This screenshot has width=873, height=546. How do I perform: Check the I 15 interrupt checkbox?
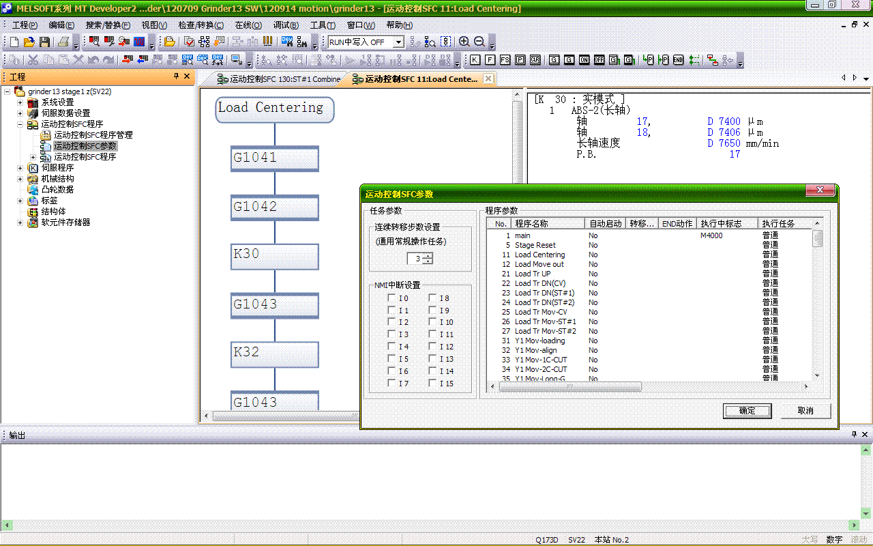coord(433,384)
